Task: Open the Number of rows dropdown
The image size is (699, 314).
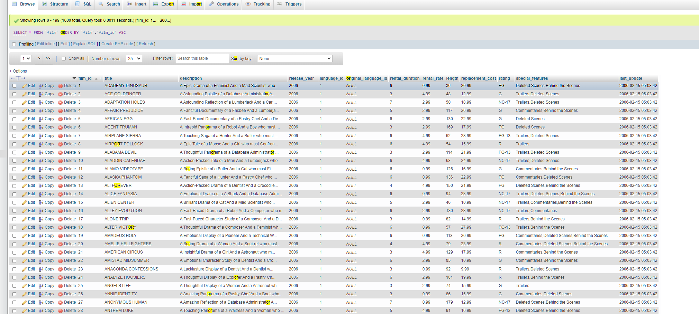Action: coord(134,59)
